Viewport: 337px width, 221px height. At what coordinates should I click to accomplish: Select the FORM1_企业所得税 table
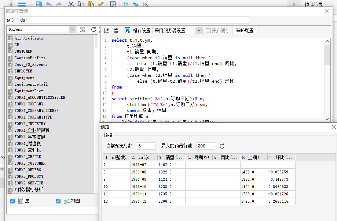(x=32, y=130)
